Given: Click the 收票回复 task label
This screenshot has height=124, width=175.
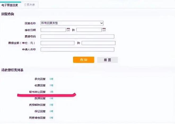Looking at the screenshot, I should click(x=40, y=85).
